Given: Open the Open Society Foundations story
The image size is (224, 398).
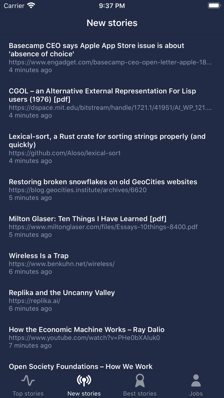Looking at the screenshot, I should coord(81,366).
